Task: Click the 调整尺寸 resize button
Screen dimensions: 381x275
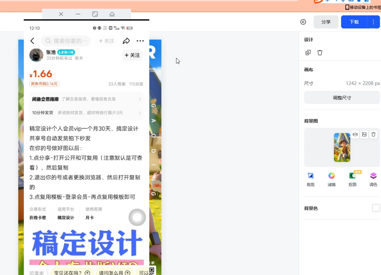Action: [x=342, y=98]
